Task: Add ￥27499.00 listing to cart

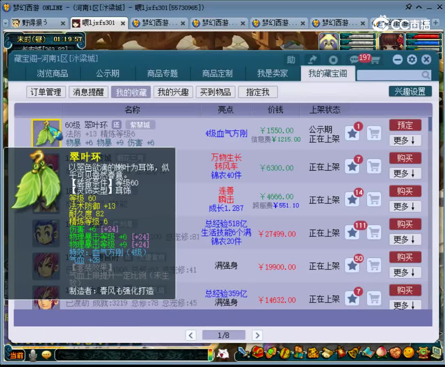Action: coord(374,233)
